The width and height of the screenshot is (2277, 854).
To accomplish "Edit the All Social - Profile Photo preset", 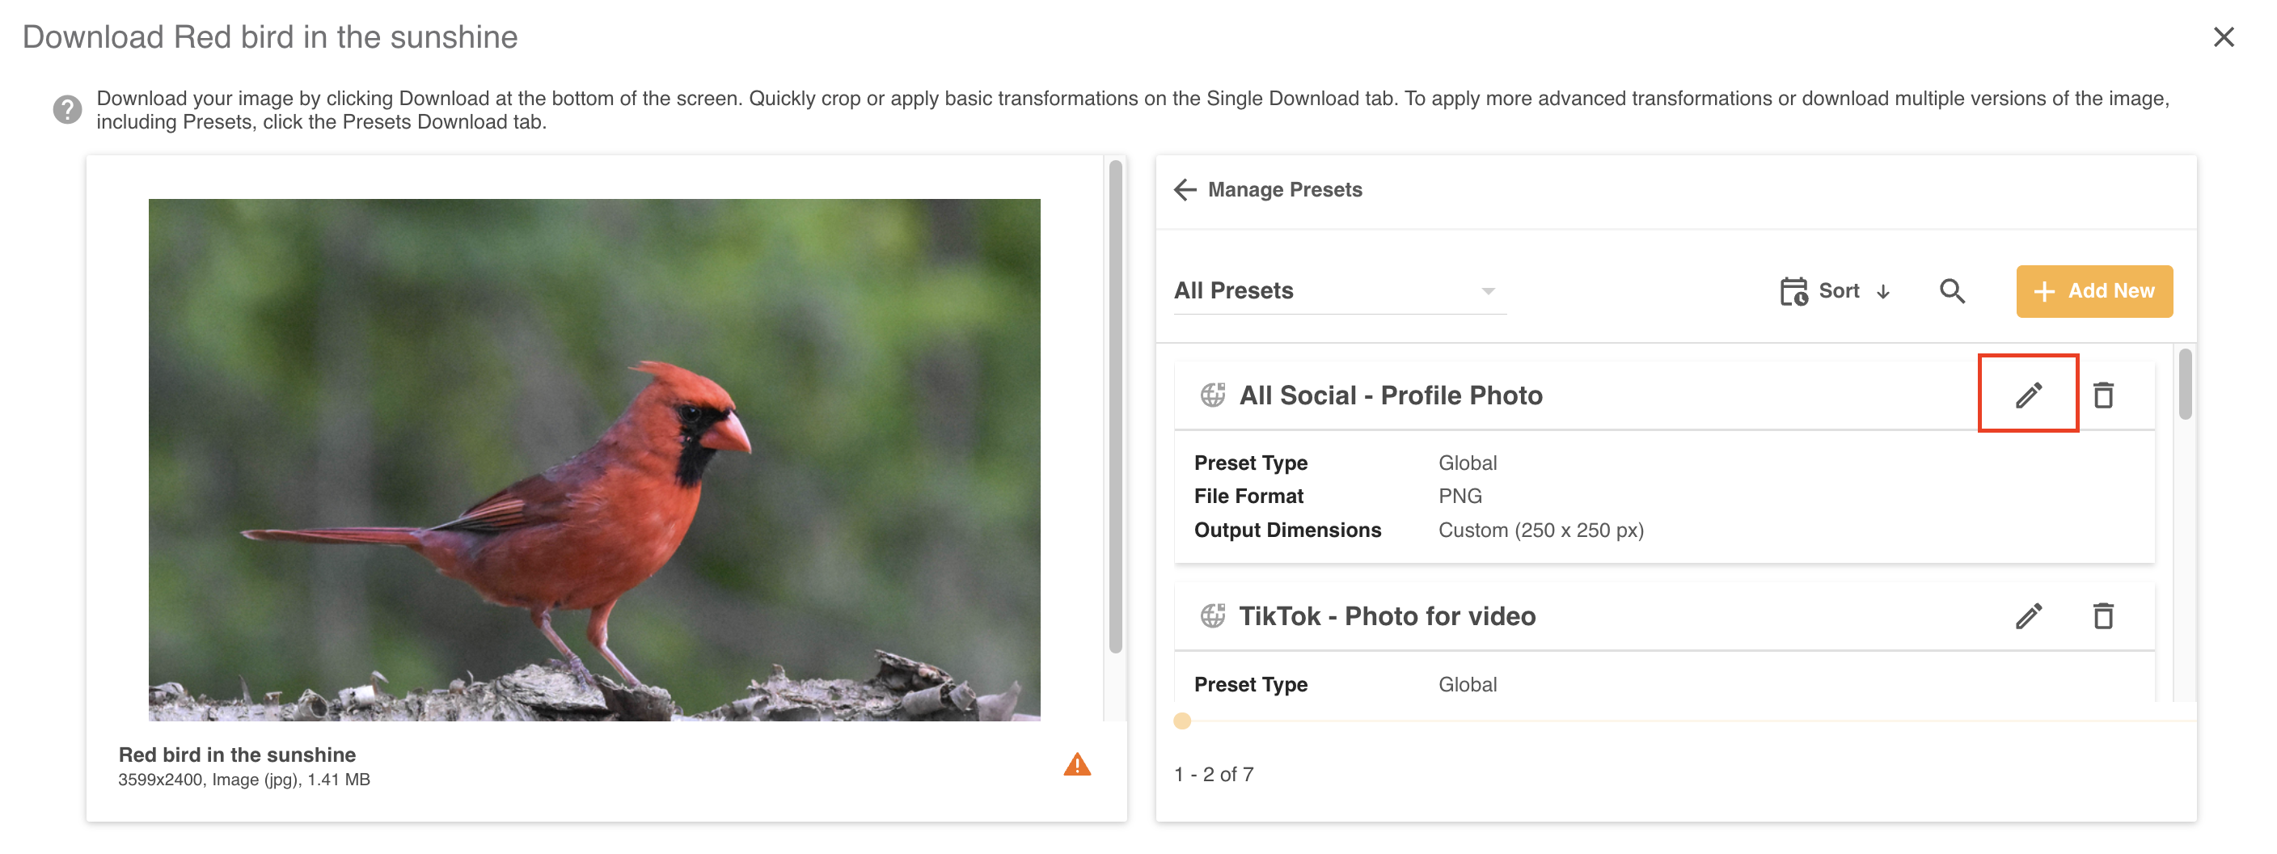I will pos(2028,395).
